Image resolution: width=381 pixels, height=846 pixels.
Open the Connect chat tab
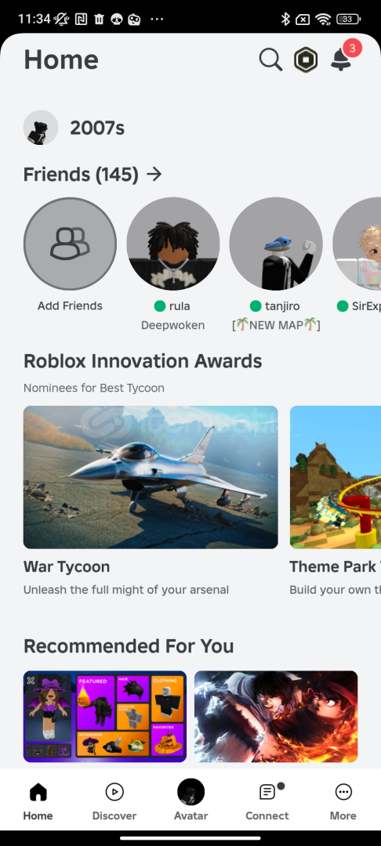click(267, 801)
